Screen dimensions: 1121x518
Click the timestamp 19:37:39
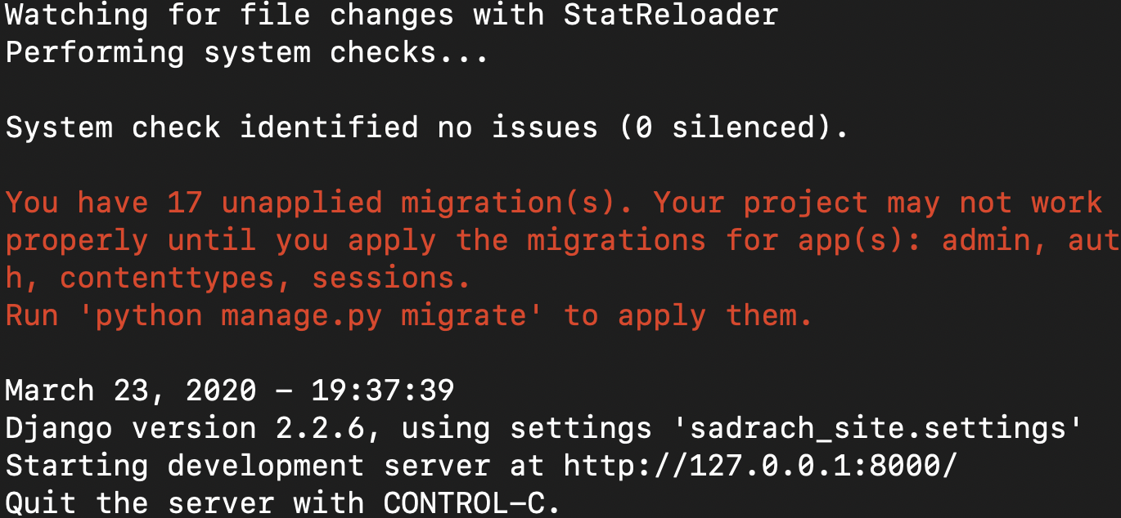(382, 391)
